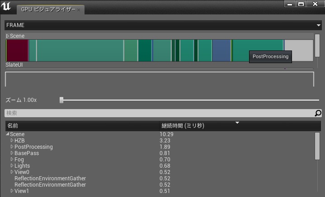Select the HZB row label
The image size is (325, 197).
pos(19,141)
